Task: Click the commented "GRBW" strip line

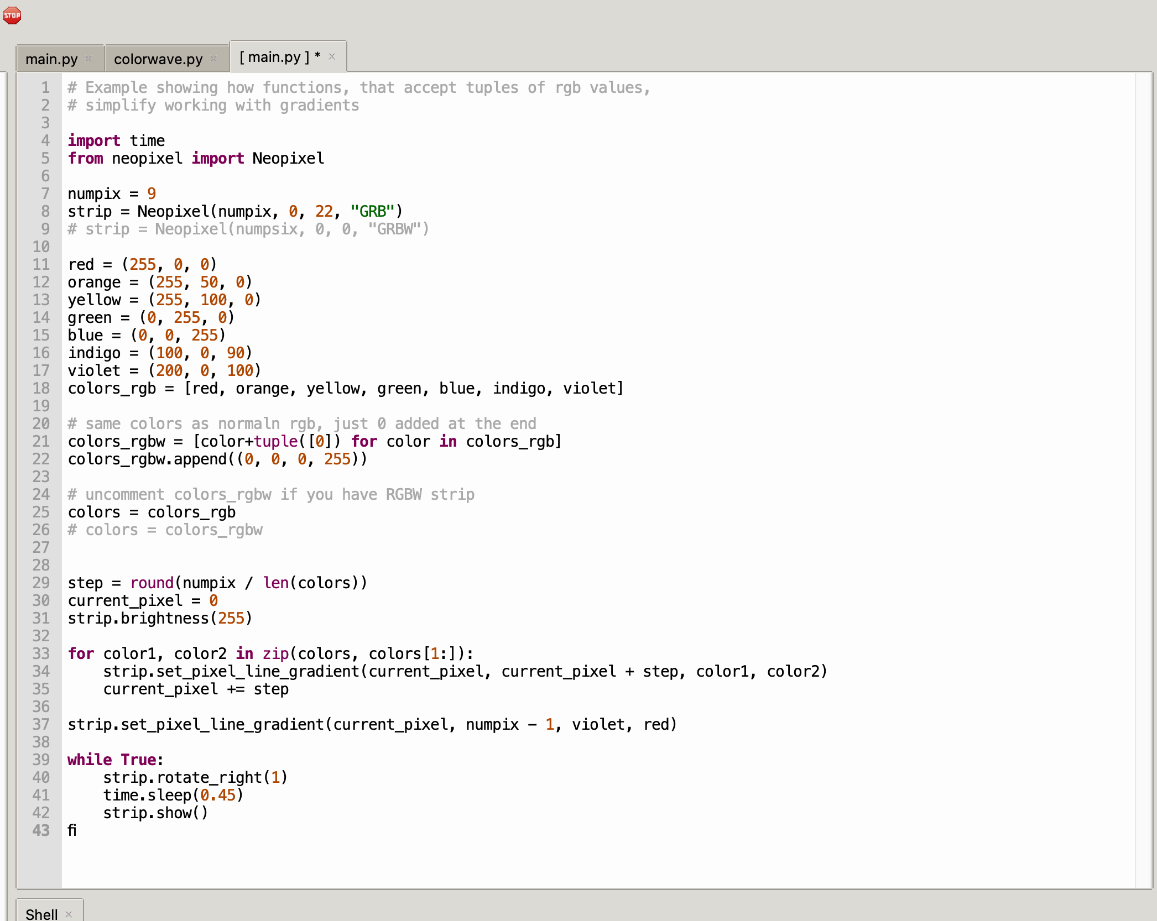Action: tap(248, 229)
